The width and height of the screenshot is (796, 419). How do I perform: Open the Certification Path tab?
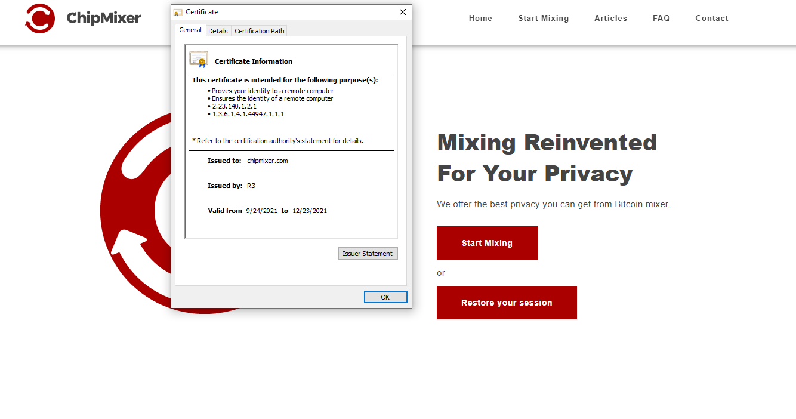pyautogui.click(x=260, y=31)
